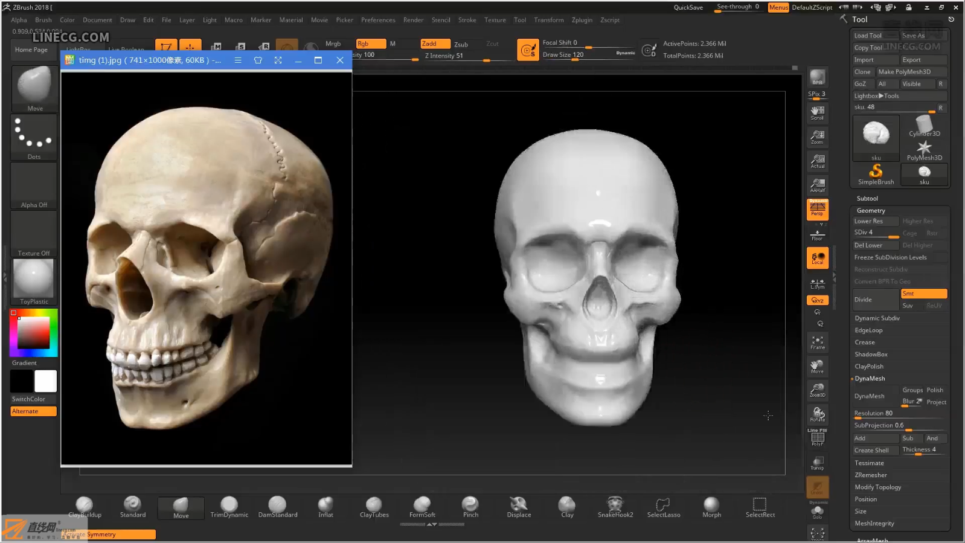Expand the Subtool section
This screenshot has width=965, height=543.
pos(867,198)
